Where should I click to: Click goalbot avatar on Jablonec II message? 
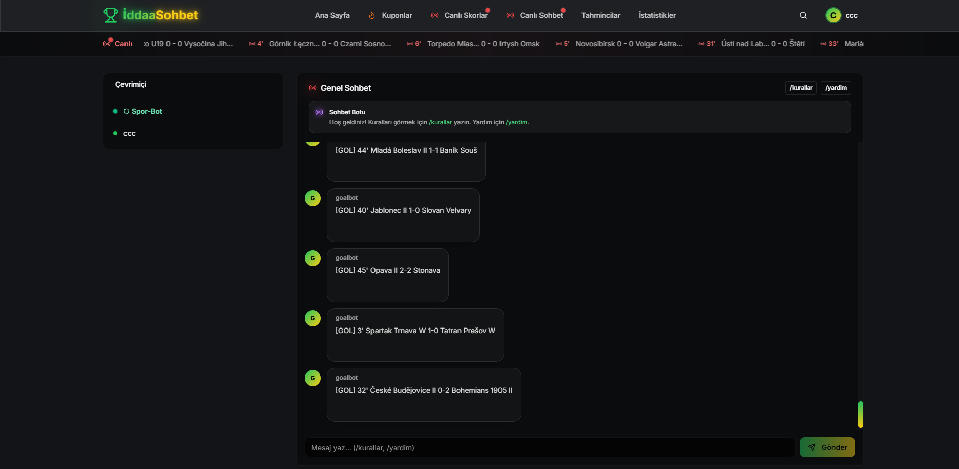click(313, 198)
